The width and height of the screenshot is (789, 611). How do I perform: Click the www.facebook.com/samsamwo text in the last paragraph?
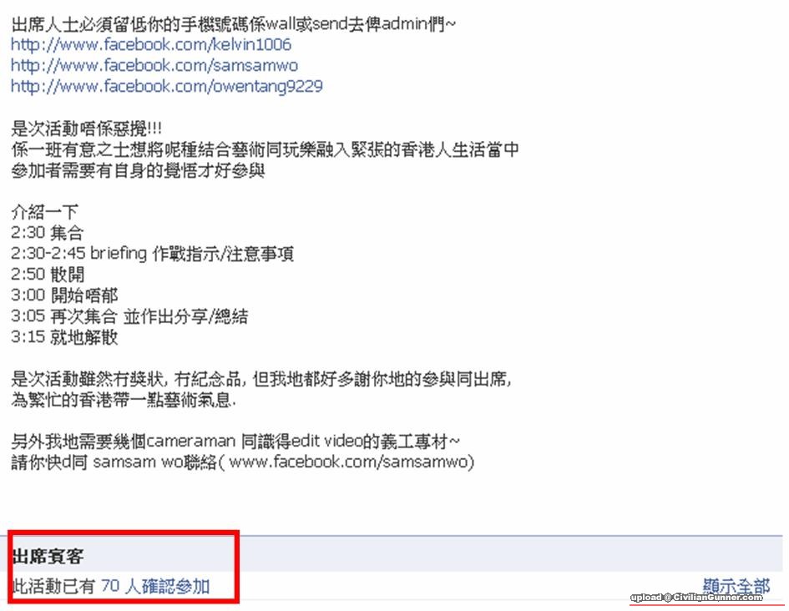[349, 462]
